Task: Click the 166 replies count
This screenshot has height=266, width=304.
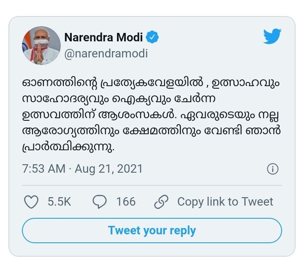Action: [x=126, y=202]
